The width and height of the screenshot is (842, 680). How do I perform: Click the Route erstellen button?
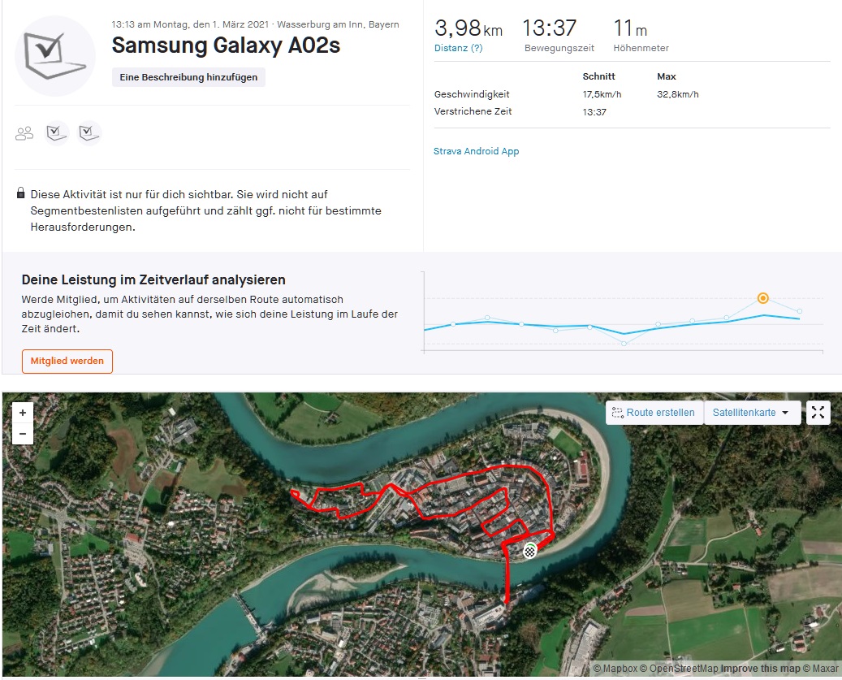tap(654, 413)
